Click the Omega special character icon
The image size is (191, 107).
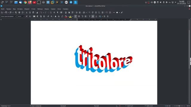click(x=84, y=12)
